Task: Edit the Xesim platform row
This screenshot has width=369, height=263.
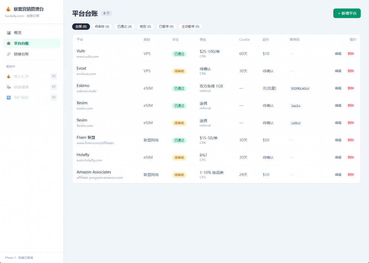Action: coord(338,105)
